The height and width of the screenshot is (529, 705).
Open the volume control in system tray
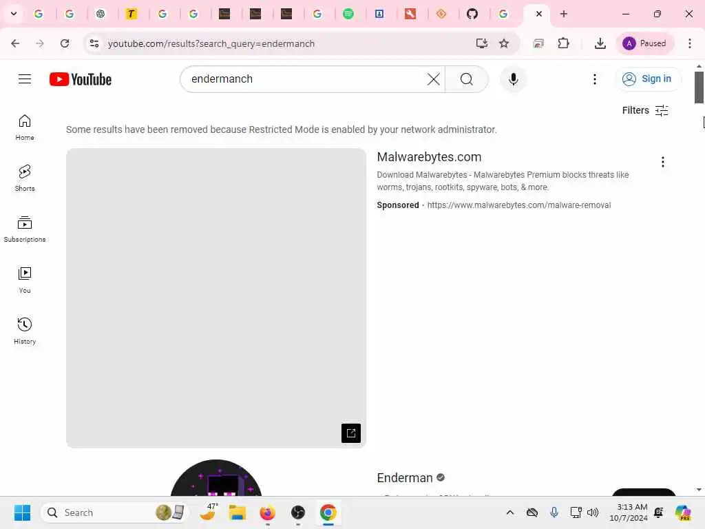593,512
